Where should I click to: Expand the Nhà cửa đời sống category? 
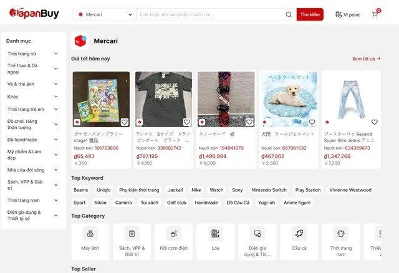coord(56,170)
